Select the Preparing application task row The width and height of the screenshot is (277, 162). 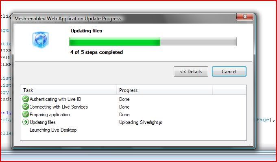[133, 115]
